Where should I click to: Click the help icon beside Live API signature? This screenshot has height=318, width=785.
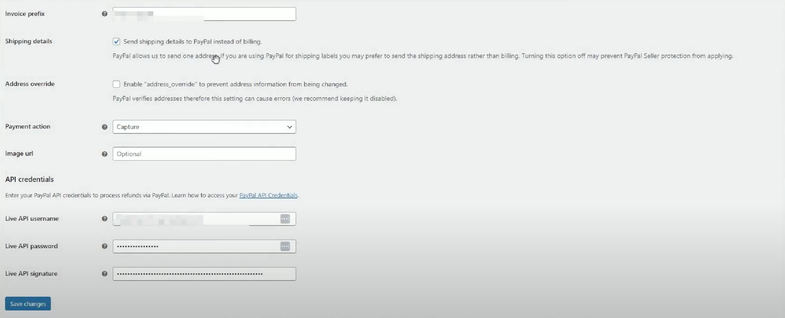pos(104,274)
